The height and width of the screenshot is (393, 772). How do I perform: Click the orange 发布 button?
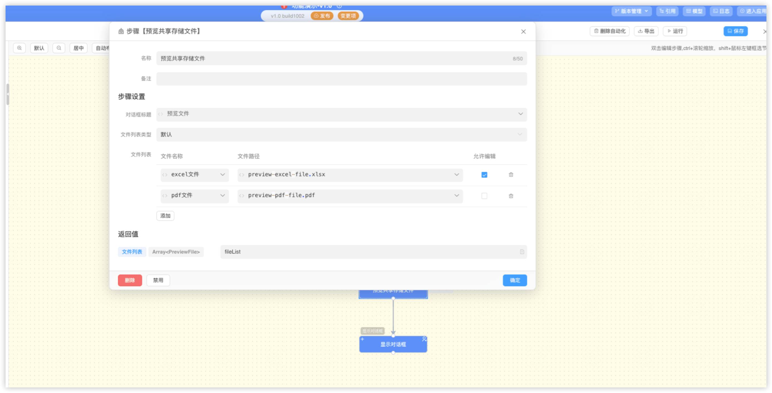pos(322,16)
